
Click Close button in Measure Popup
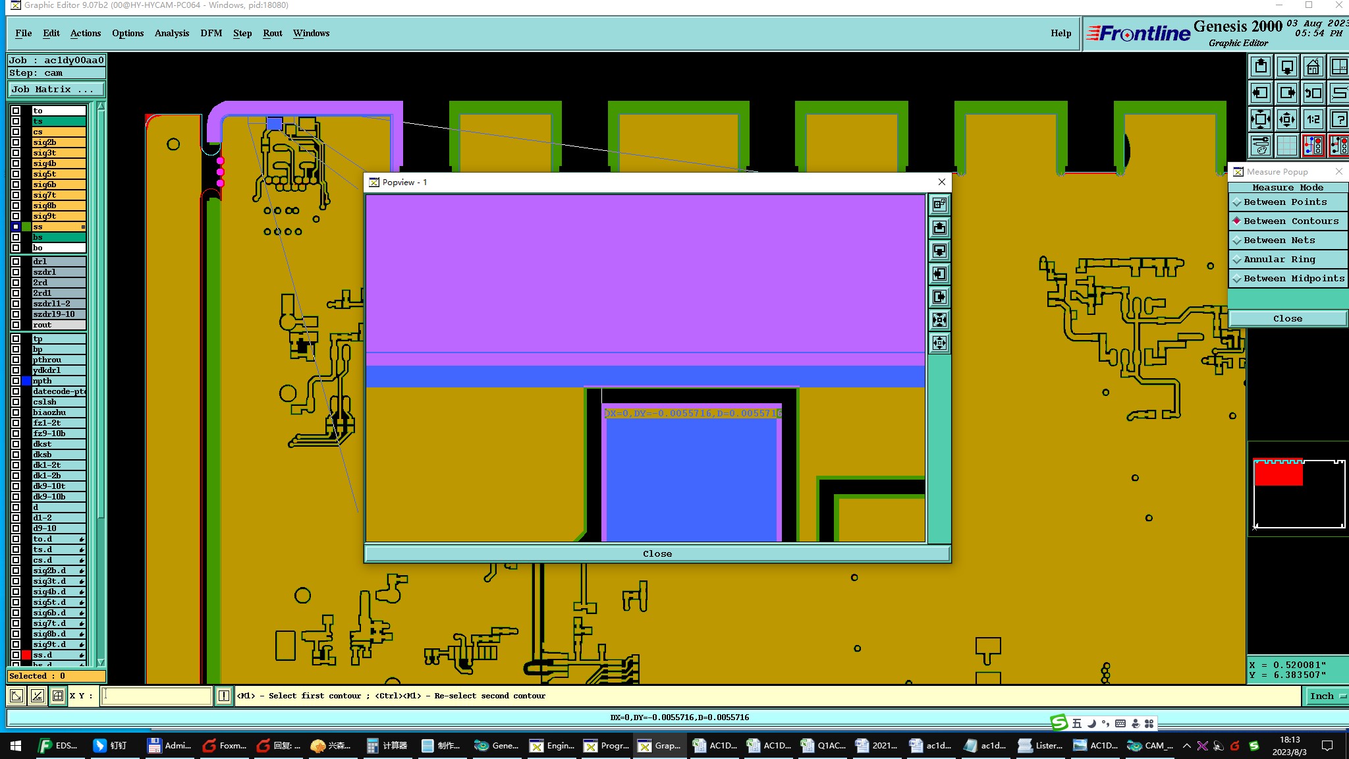(1287, 319)
